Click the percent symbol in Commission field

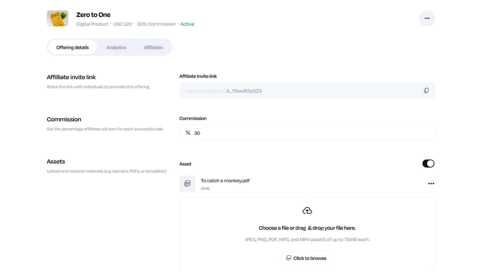pyautogui.click(x=188, y=133)
